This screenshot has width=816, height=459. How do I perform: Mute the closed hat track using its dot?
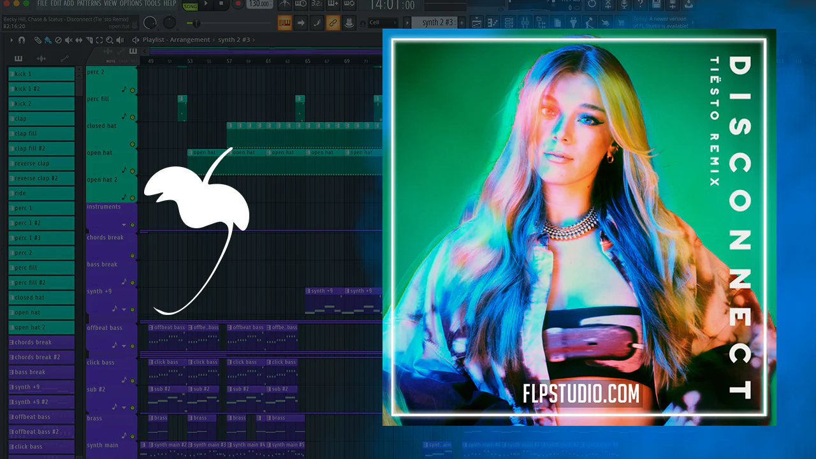[133, 144]
